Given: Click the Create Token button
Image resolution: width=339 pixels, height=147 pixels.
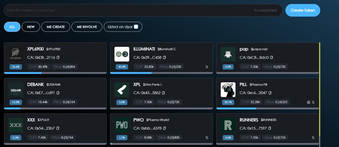Looking at the screenshot, I should pyautogui.click(x=303, y=10).
